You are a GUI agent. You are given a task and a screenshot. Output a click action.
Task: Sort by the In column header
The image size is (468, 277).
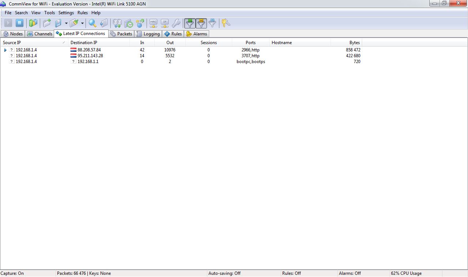(x=142, y=43)
